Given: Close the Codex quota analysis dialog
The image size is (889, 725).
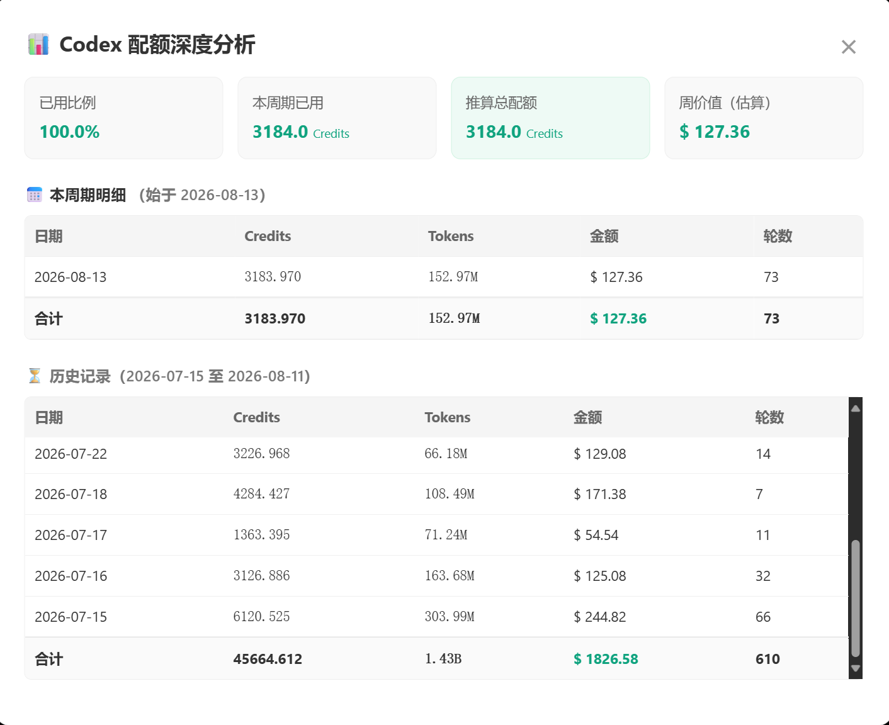Looking at the screenshot, I should pos(848,47).
